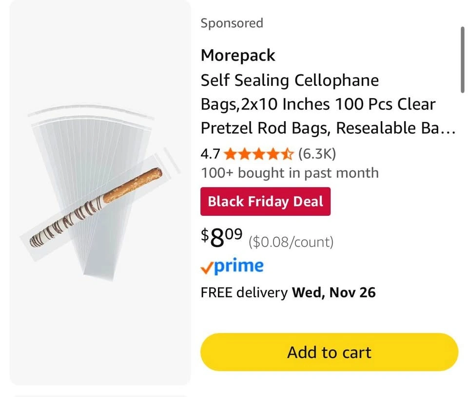Image resolution: width=468 pixels, height=397 pixels.
Task: Open the Self Sealing Cellophane Bags title
Action: [x=290, y=80]
